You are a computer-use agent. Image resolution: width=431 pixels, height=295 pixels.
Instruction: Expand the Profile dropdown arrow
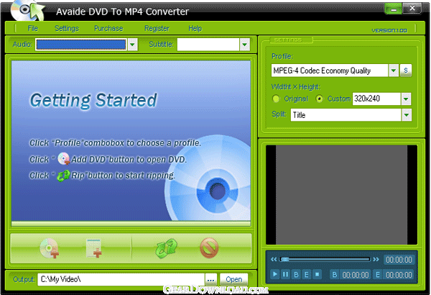pos(394,71)
